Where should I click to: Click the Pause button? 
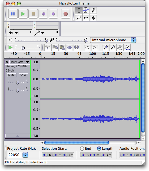pos(13,14)
